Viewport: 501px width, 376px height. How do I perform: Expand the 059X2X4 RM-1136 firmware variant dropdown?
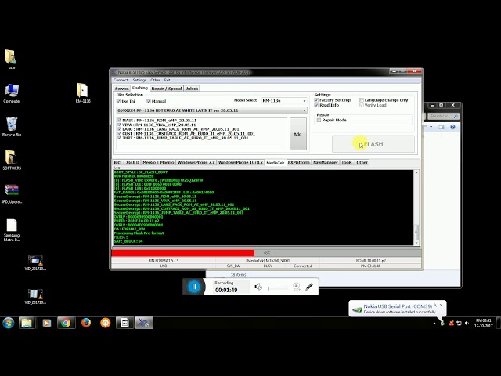[212, 110]
